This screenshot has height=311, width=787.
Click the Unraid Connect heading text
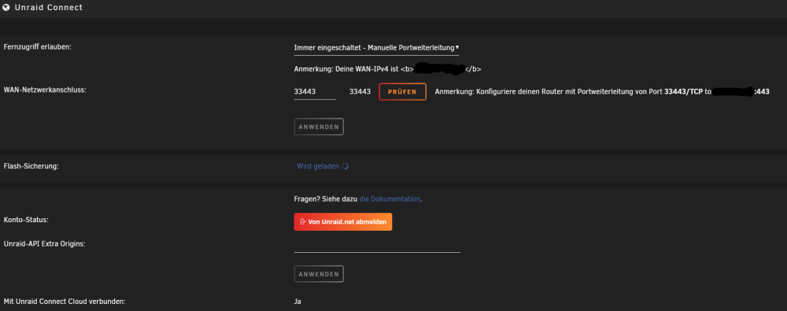click(x=49, y=8)
